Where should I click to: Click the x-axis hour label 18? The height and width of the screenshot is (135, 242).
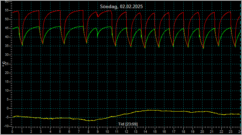183,132
